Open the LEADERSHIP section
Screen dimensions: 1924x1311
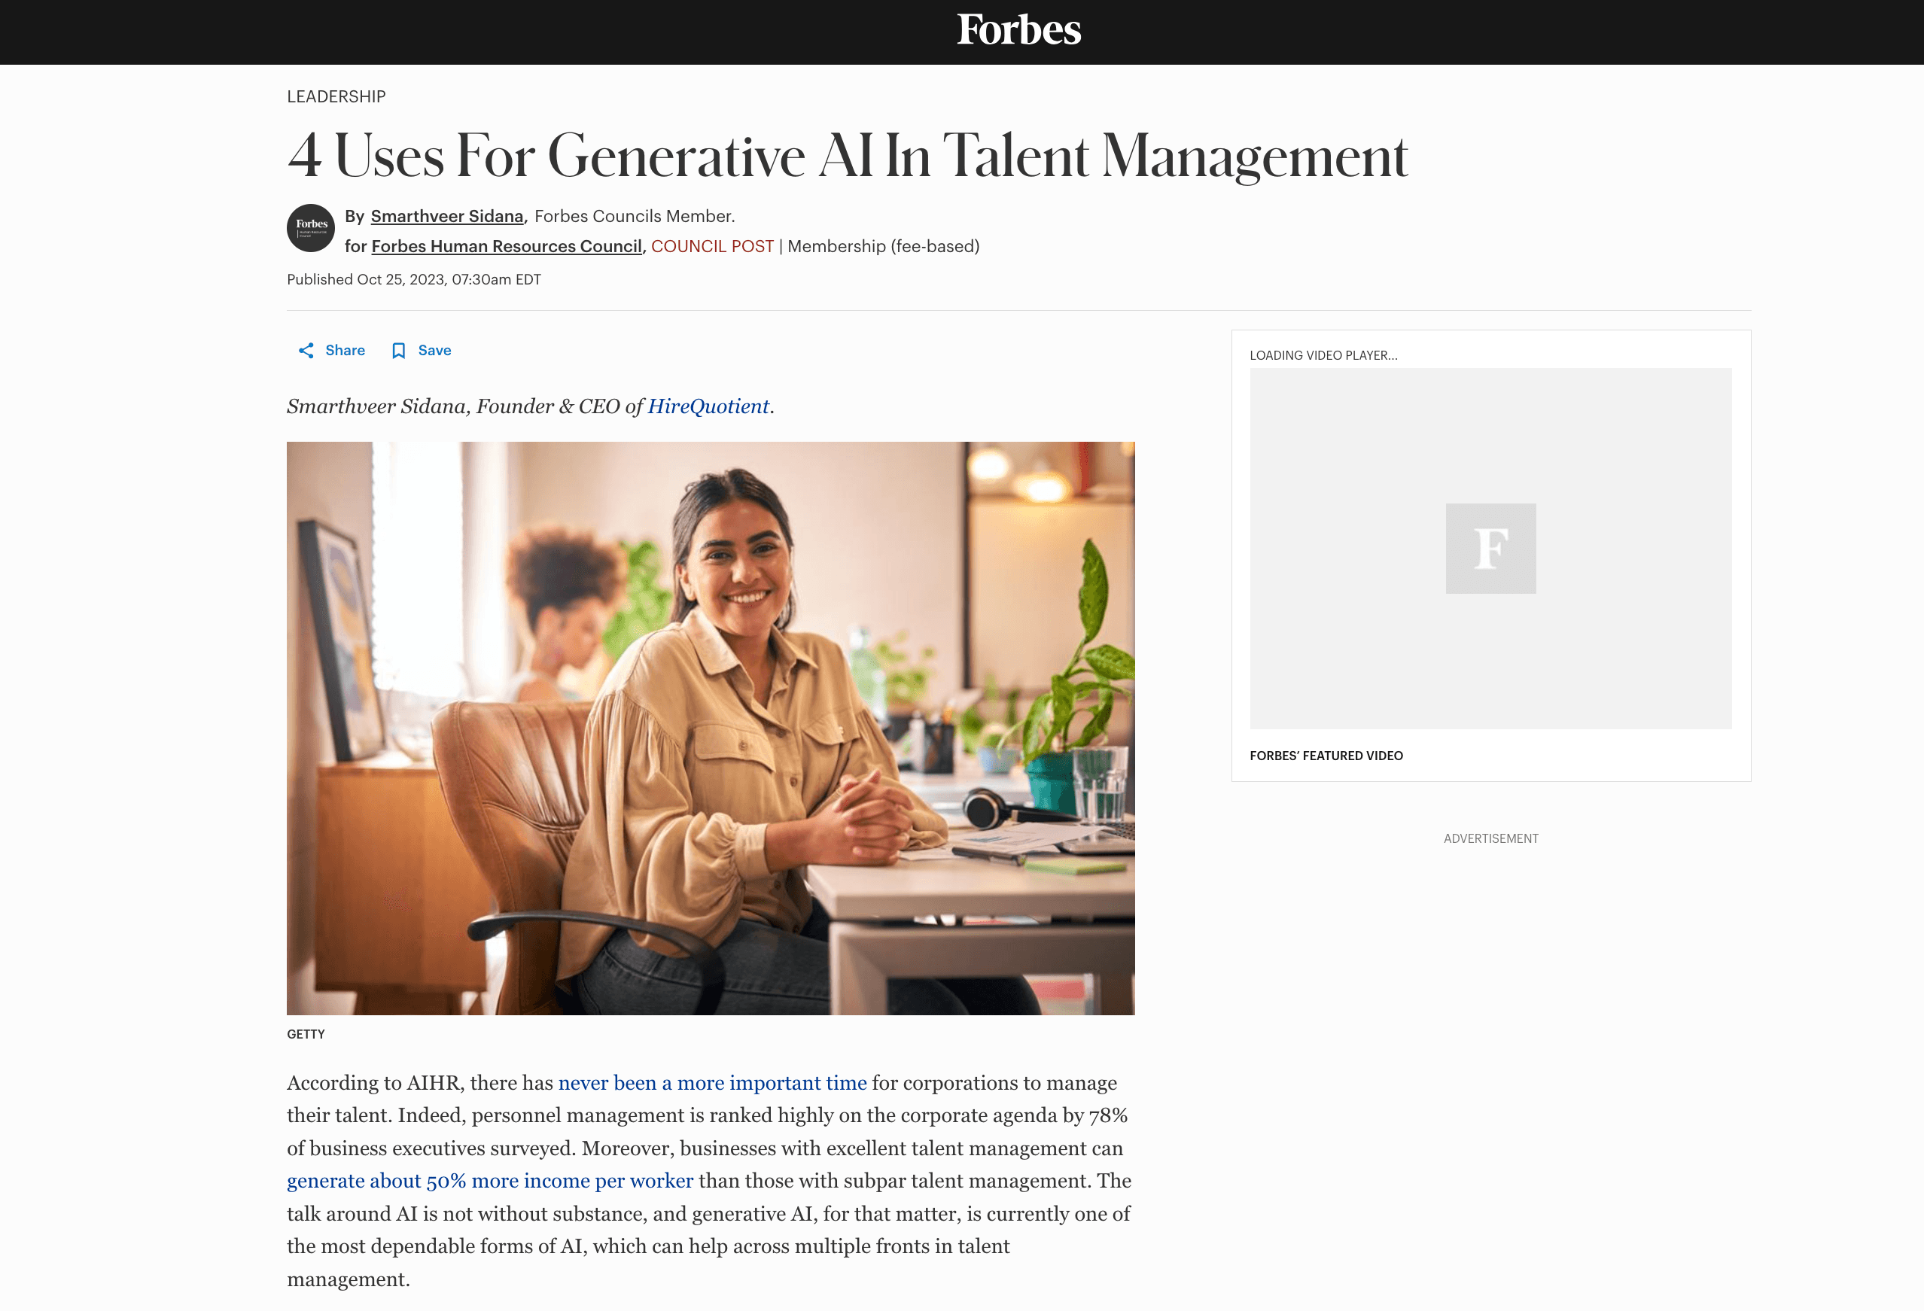coord(335,96)
